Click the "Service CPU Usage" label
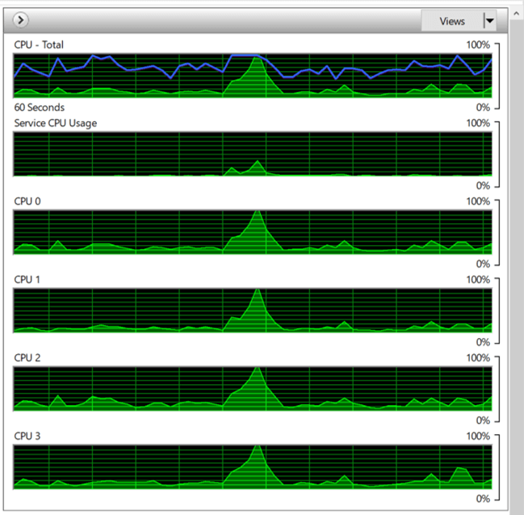 pos(55,123)
